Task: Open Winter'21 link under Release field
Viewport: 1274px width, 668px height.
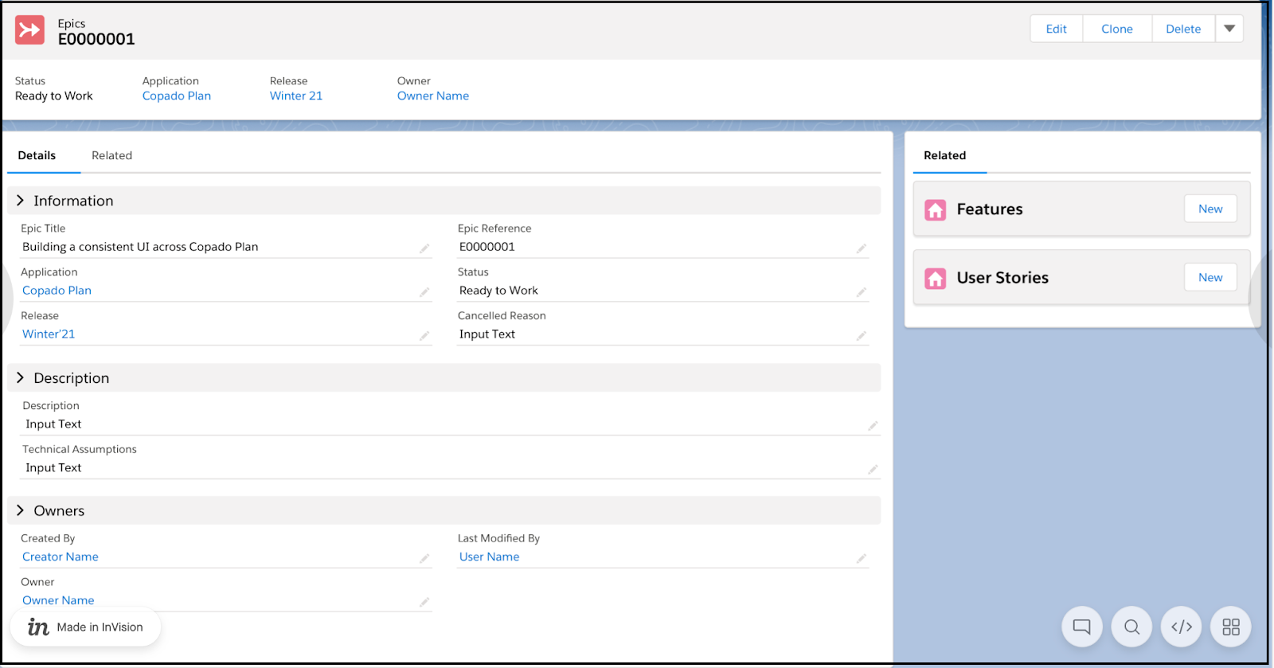Action: (x=49, y=334)
